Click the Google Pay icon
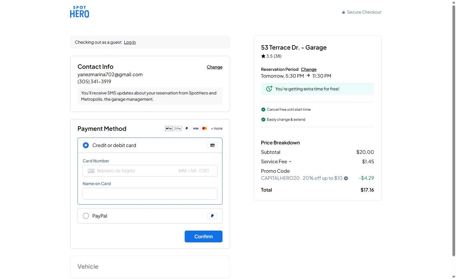 178,128
